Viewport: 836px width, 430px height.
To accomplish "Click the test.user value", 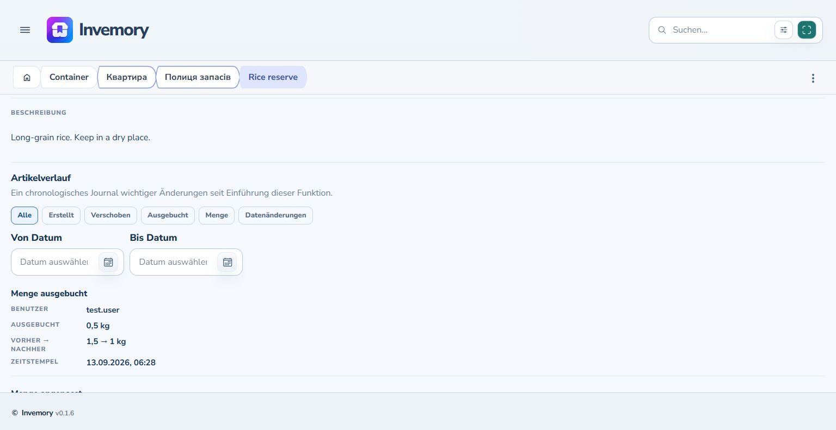I will tap(103, 310).
